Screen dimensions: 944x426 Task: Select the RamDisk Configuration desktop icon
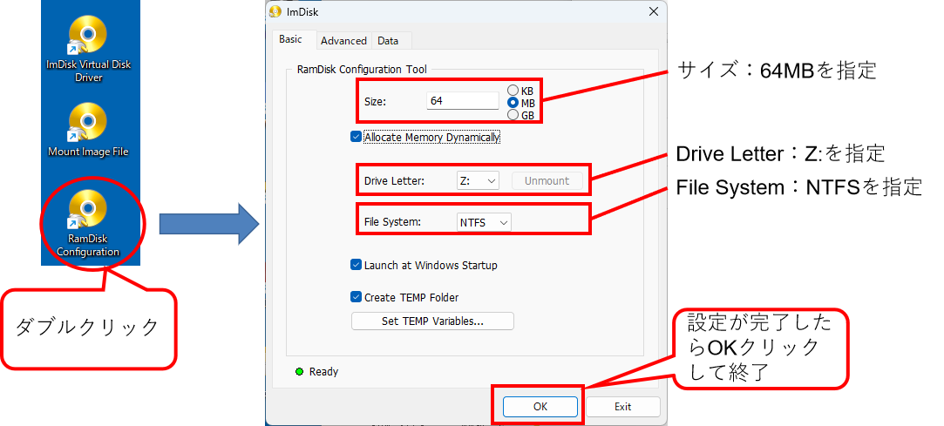click(x=88, y=223)
